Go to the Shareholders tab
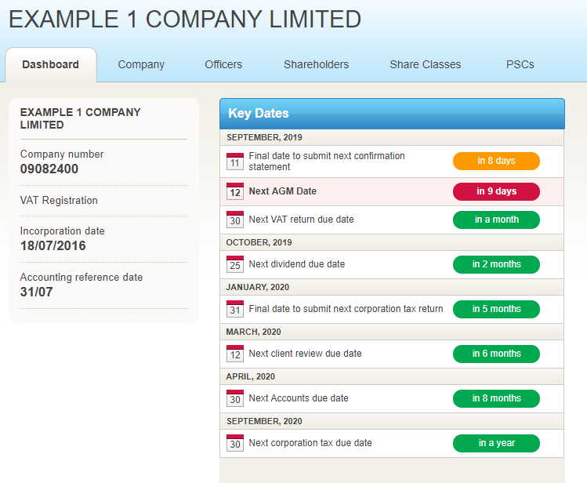This screenshot has height=483, width=587. pyautogui.click(x=316, y=64)
